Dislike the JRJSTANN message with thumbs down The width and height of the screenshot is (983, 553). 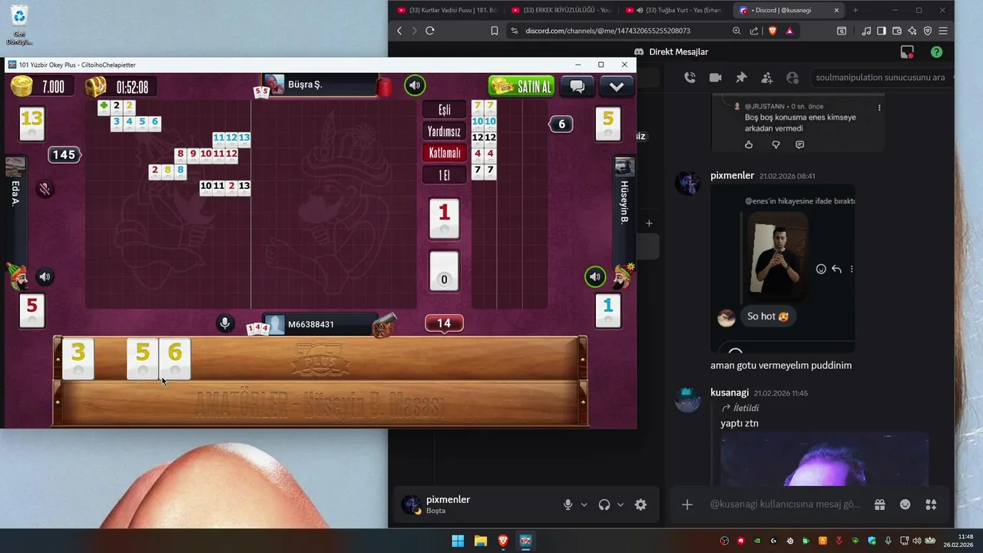pos(775,144)
